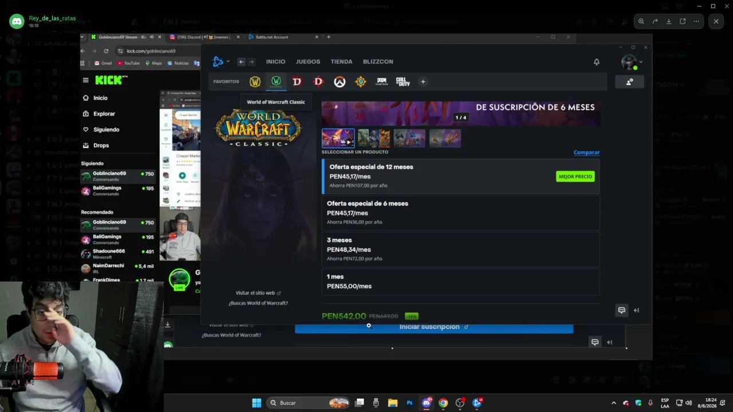Click the Windows taskbar Buscar search box
Screen dimensions: 733x412
click(309, 403)
